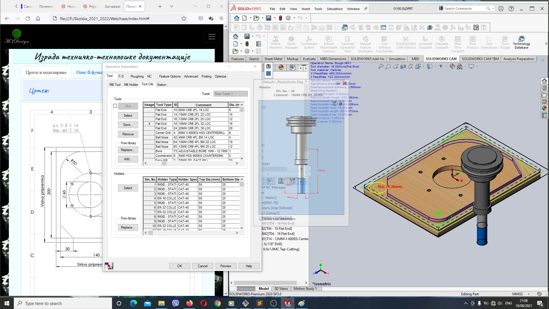Open Firefox from the Windows taskbar
Screen dimensions: 549x309
coord(189,303)
